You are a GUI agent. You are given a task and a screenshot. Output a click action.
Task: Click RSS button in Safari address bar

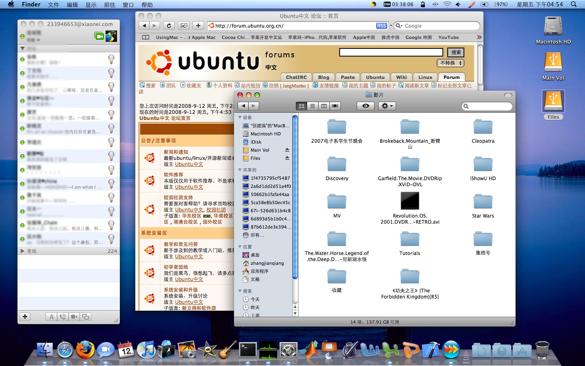tap(381, 26)
